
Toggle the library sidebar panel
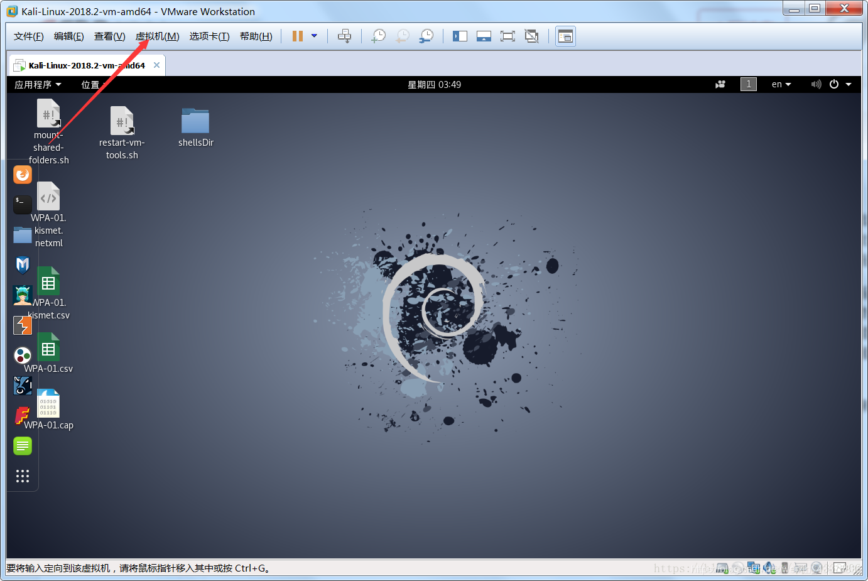coord(460,36)
